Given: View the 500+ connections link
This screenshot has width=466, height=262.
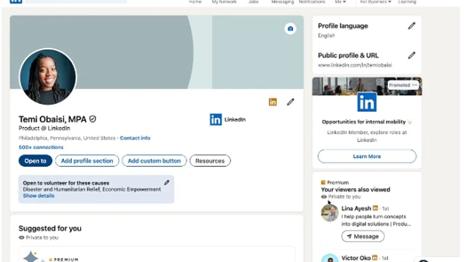Looking at the screenshot, I should pyautogui.click(x=41, y=147).
